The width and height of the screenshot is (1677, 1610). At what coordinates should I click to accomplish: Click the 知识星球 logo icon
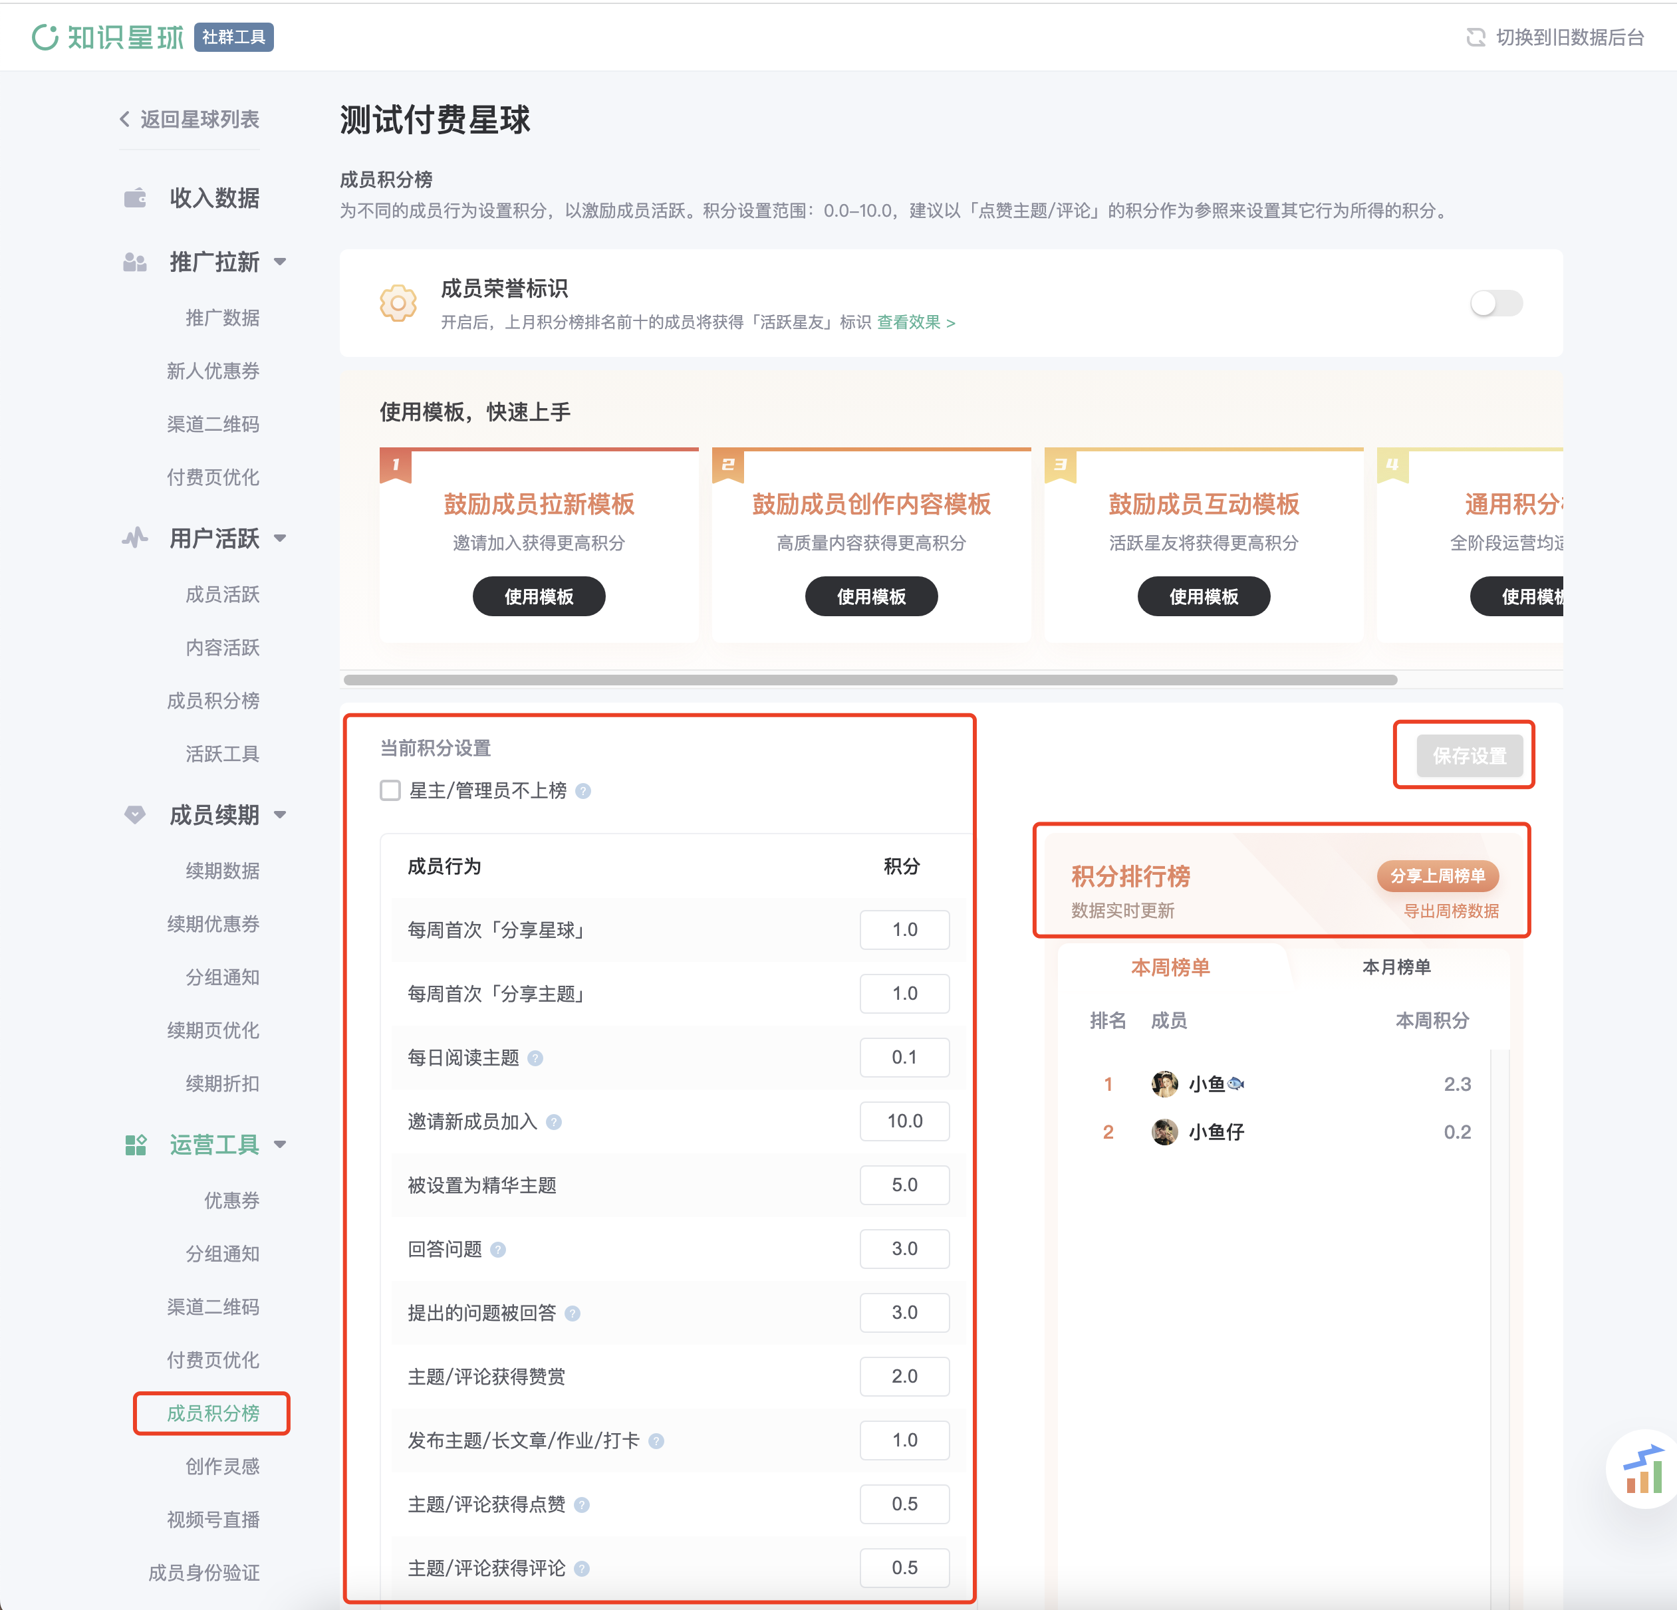pos(45,37)
